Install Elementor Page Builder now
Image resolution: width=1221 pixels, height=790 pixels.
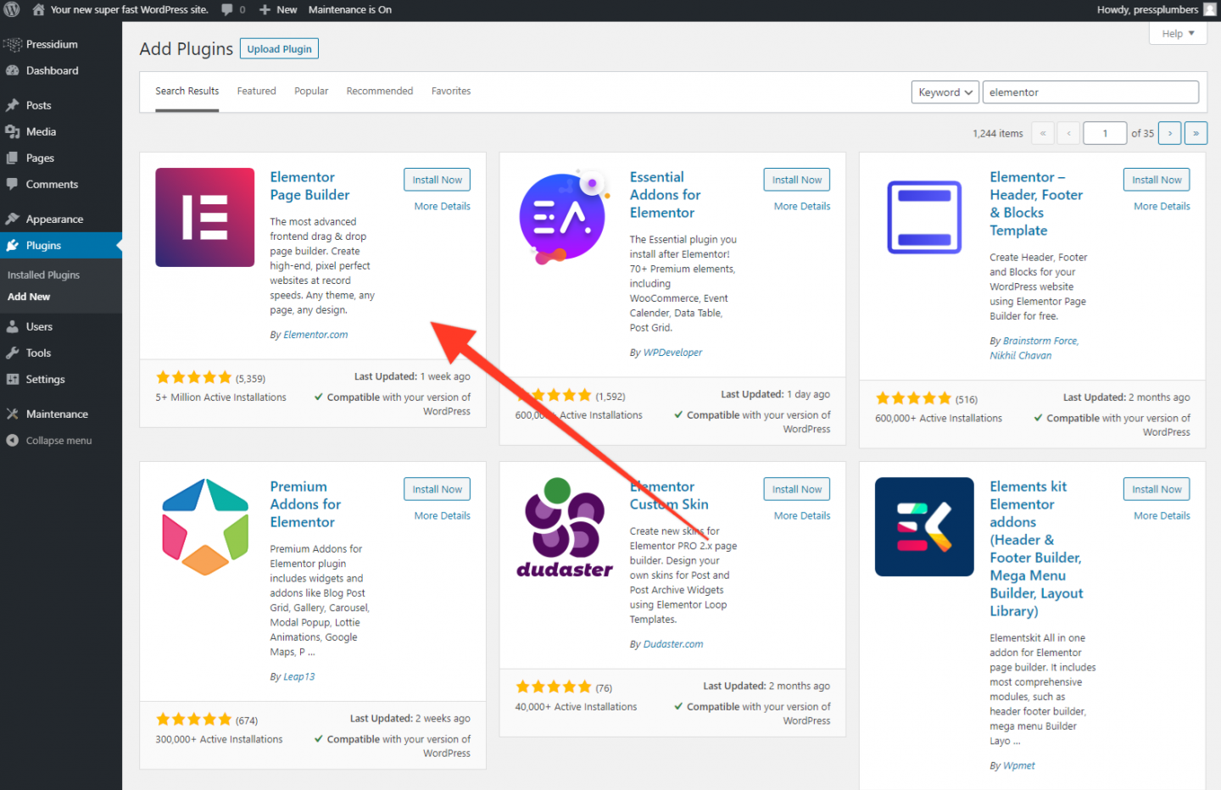tap(437, 180)
